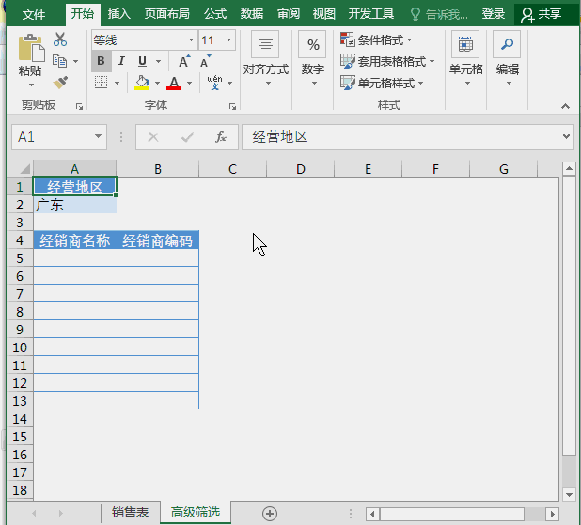Increase font size with large A
The width and height of the screenshot is (581, 525).
pos(184,61)
